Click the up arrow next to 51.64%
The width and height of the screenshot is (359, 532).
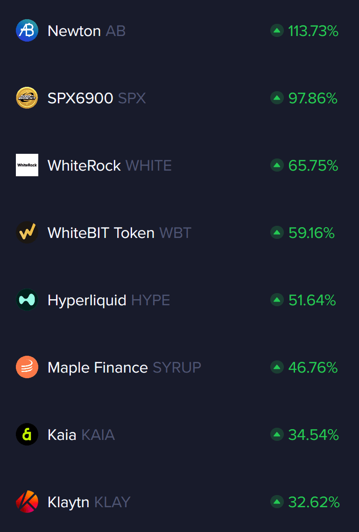(x=277, y=300)
